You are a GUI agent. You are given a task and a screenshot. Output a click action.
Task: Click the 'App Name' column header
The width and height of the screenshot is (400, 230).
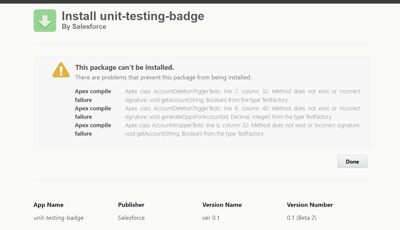click(x=48, y=205)
